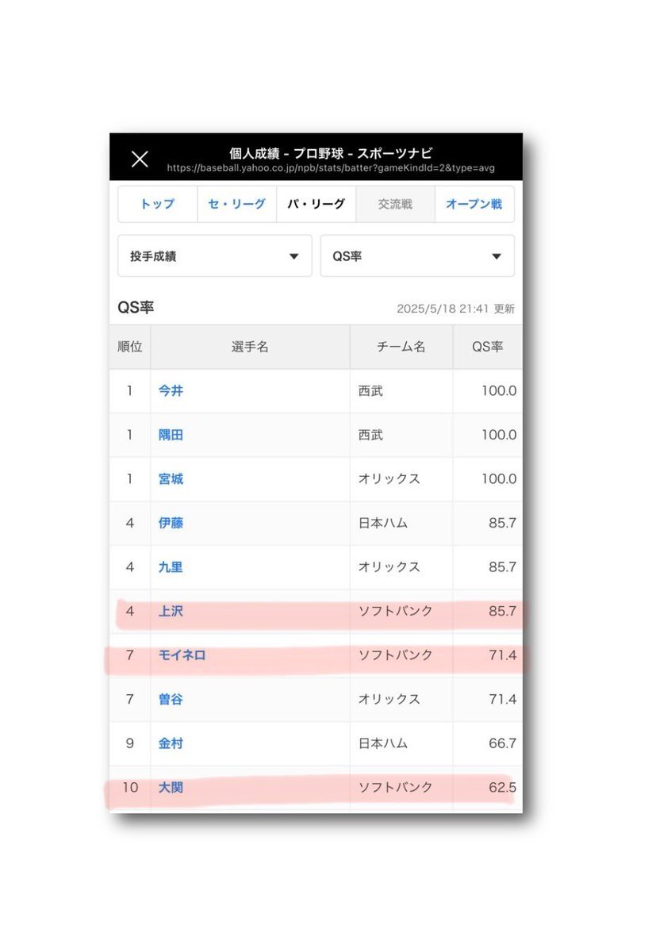652x952 pixels.
Task: Open the トップ tab
Action: [157, 204]
